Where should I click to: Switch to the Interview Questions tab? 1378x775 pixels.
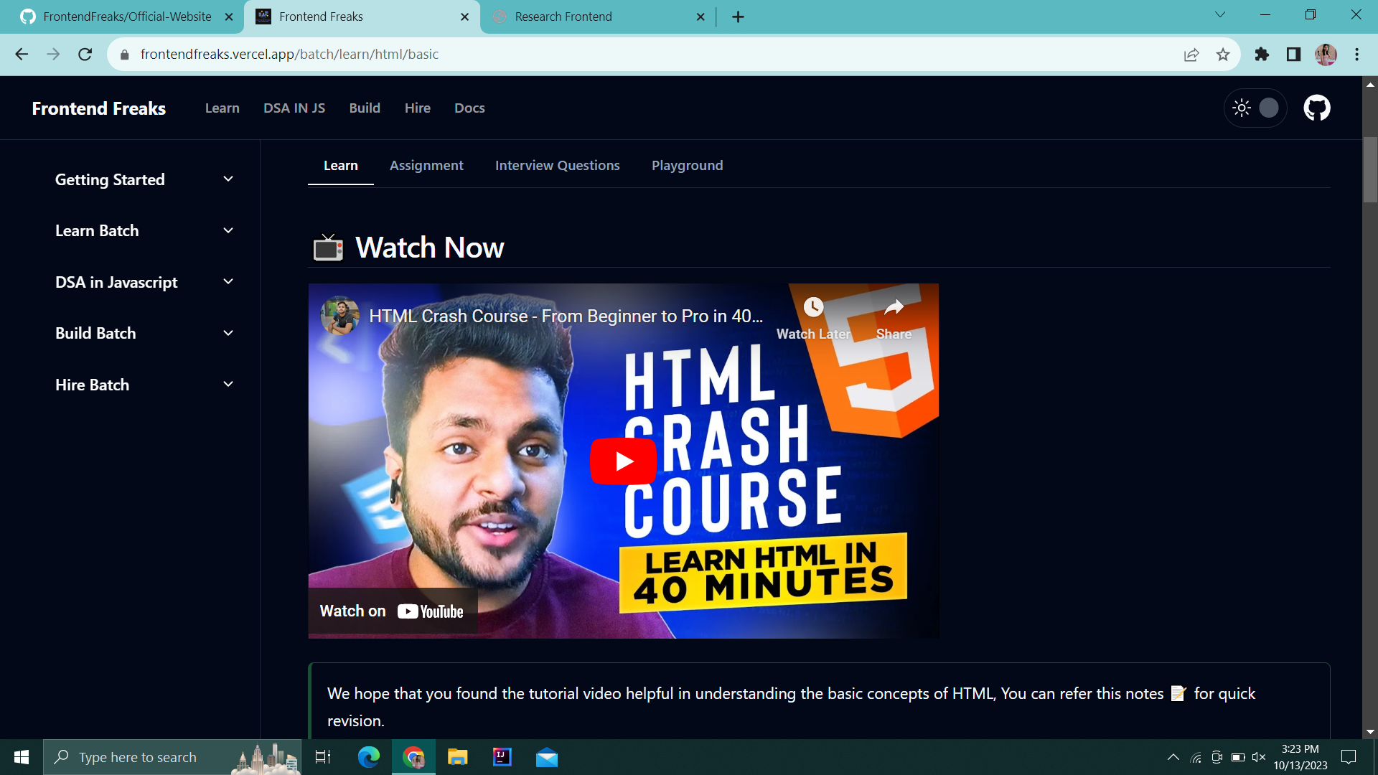557,165
